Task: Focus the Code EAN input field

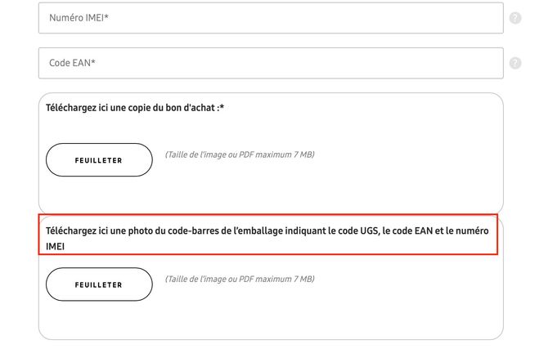Action: click(271, 63)
